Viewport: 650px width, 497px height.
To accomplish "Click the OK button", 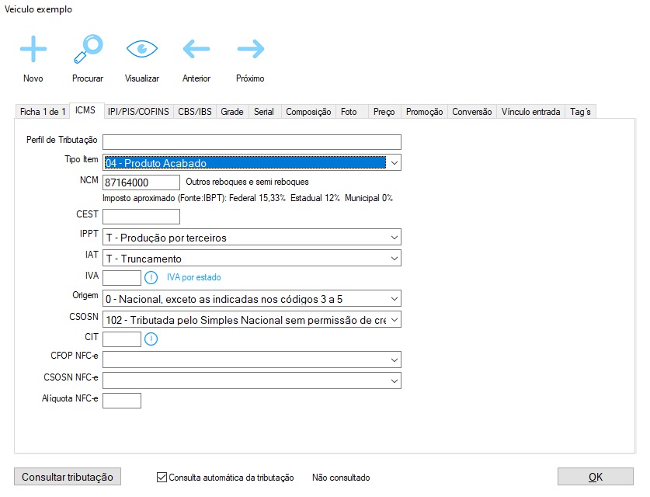I will point(595,477).
